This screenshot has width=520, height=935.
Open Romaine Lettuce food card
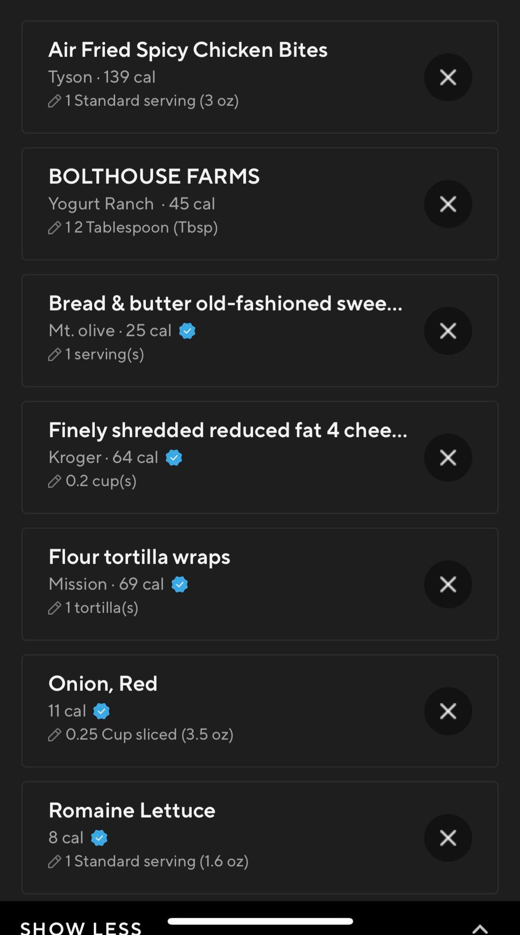132,811
